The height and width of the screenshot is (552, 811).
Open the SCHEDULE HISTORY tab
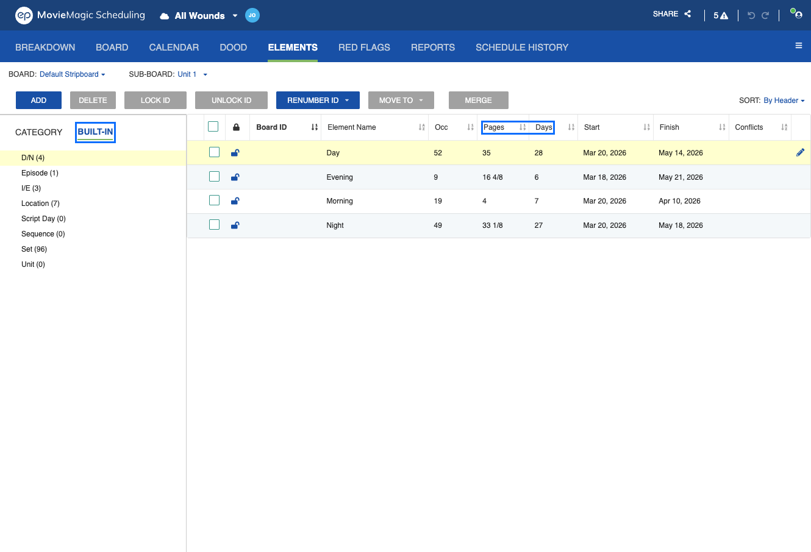pyautogui.click(x=522, y=47)
